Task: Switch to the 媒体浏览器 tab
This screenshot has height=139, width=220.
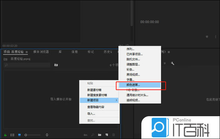Action: click(x=41, y=52)
